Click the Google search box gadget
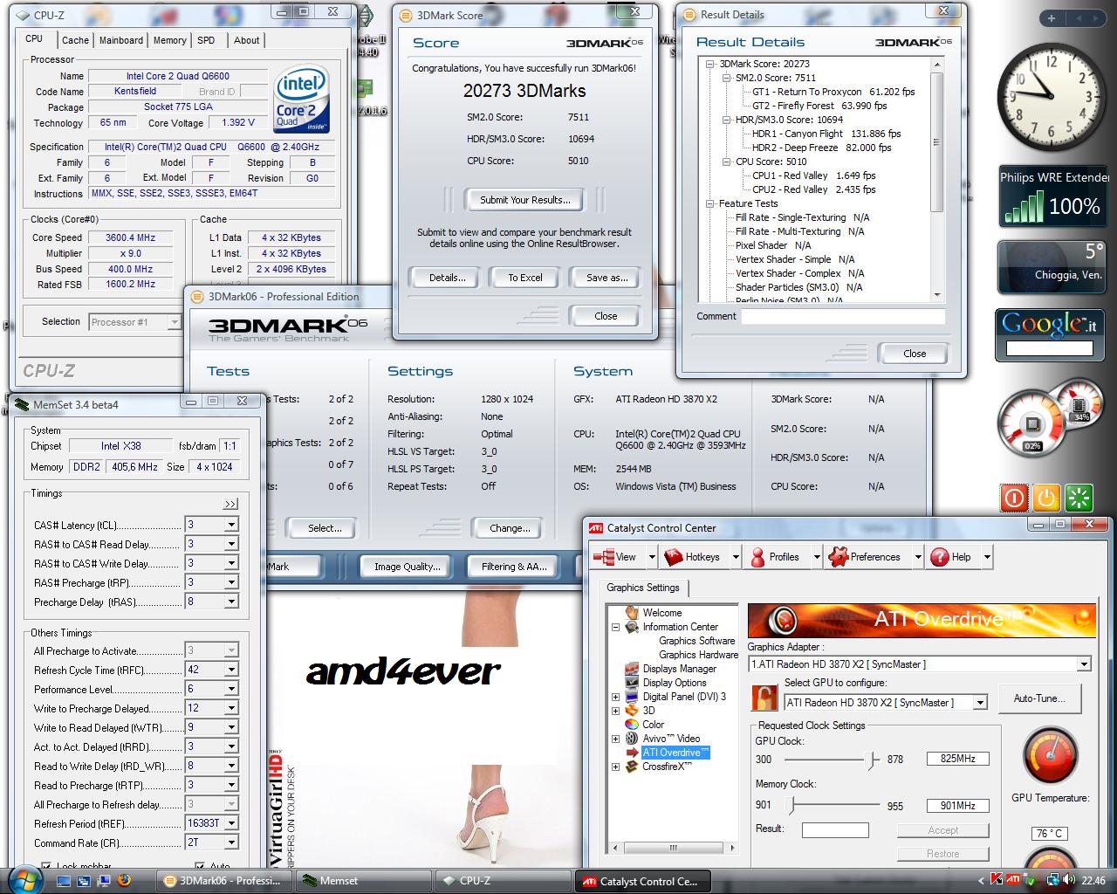Image resolution: width=1117 pixels, height=894 pixels. [1049, 347]
